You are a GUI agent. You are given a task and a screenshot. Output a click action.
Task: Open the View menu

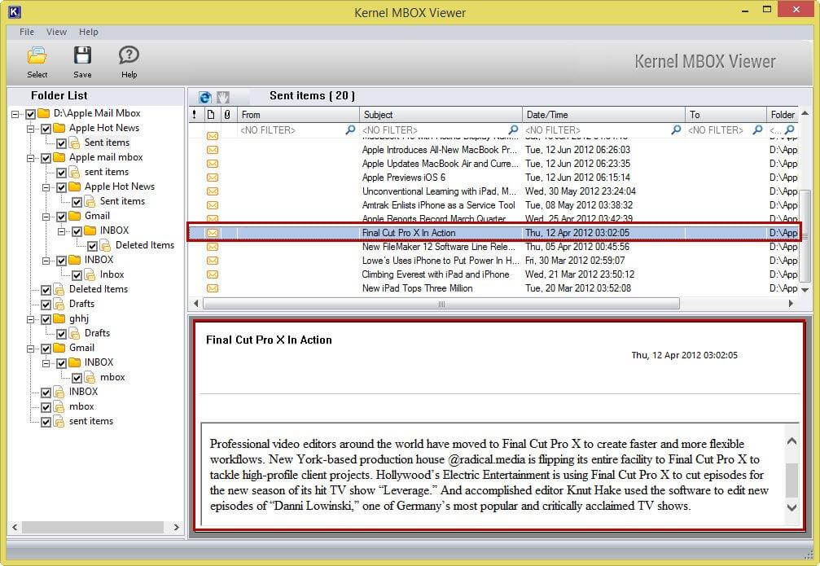click(56, 32)
